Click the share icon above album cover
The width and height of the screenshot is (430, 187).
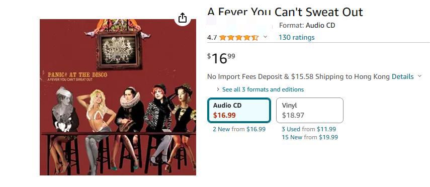point(183,18)
